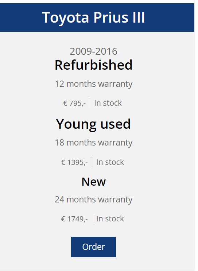Click the divider beside € 795,- price
Viewport: 198px width, 271px height.
[90, 103]
